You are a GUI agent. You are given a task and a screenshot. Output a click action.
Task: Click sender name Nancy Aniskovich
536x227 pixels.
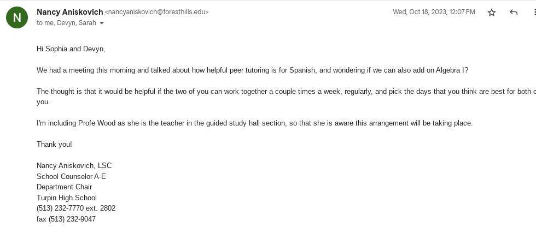[69, 11]
